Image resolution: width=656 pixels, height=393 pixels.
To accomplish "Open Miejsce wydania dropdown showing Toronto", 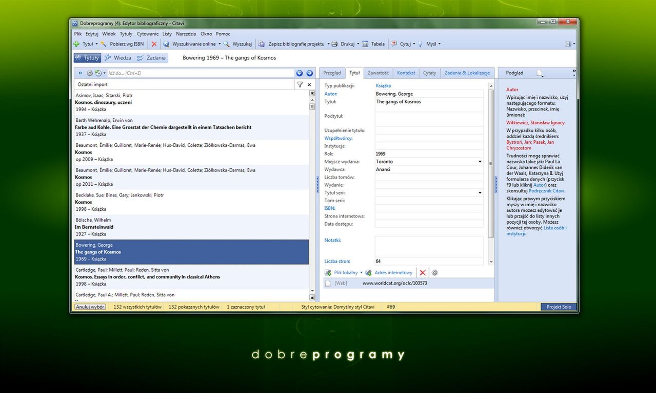I will [480, 162].
